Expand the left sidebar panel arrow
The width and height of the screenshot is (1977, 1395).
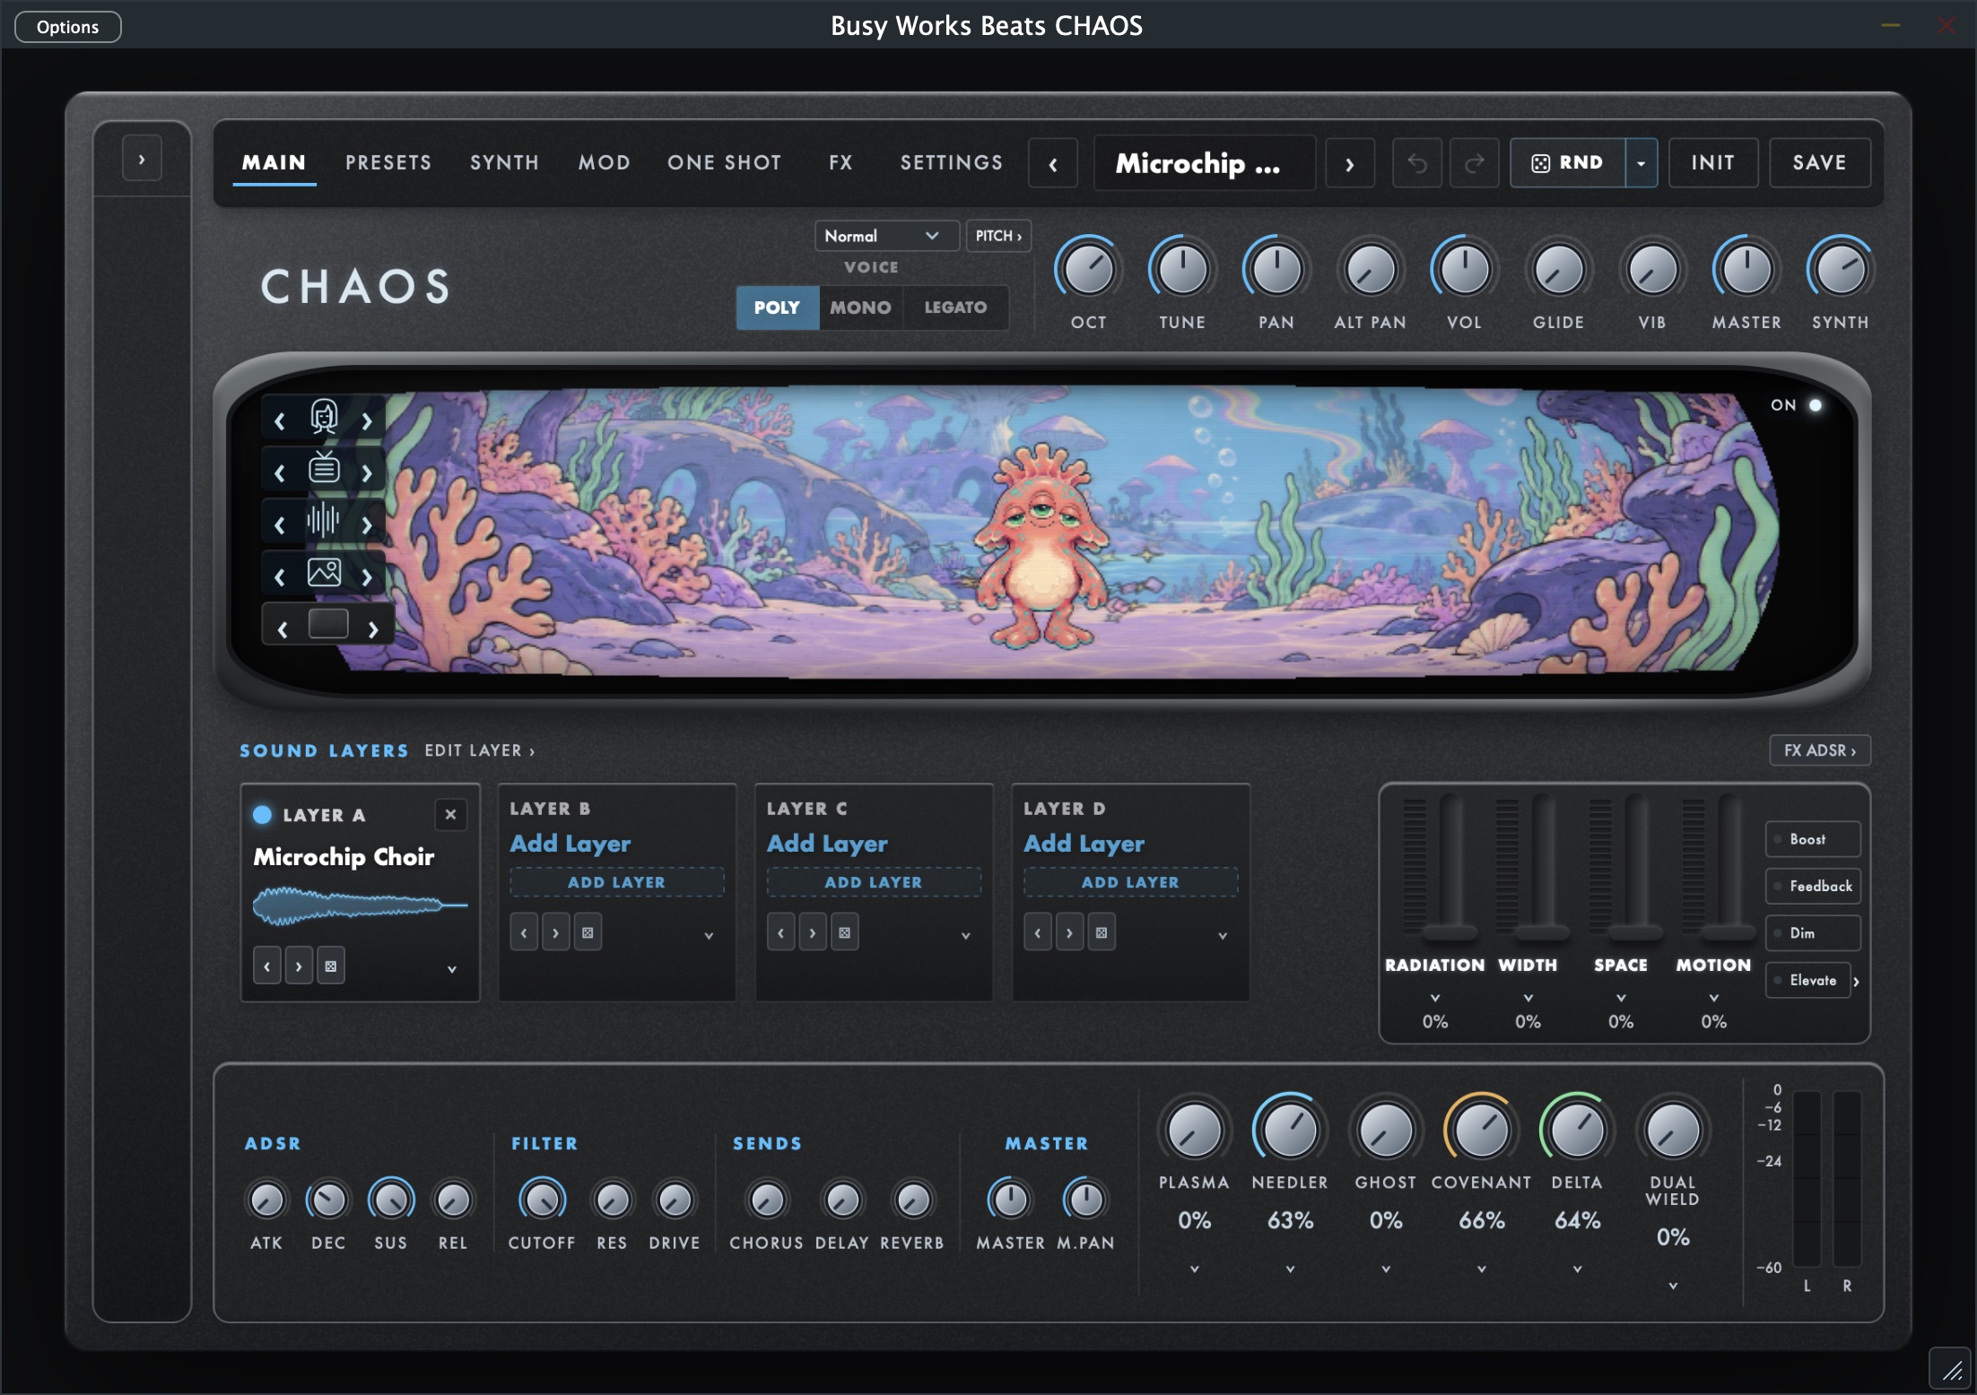(142, 159)
